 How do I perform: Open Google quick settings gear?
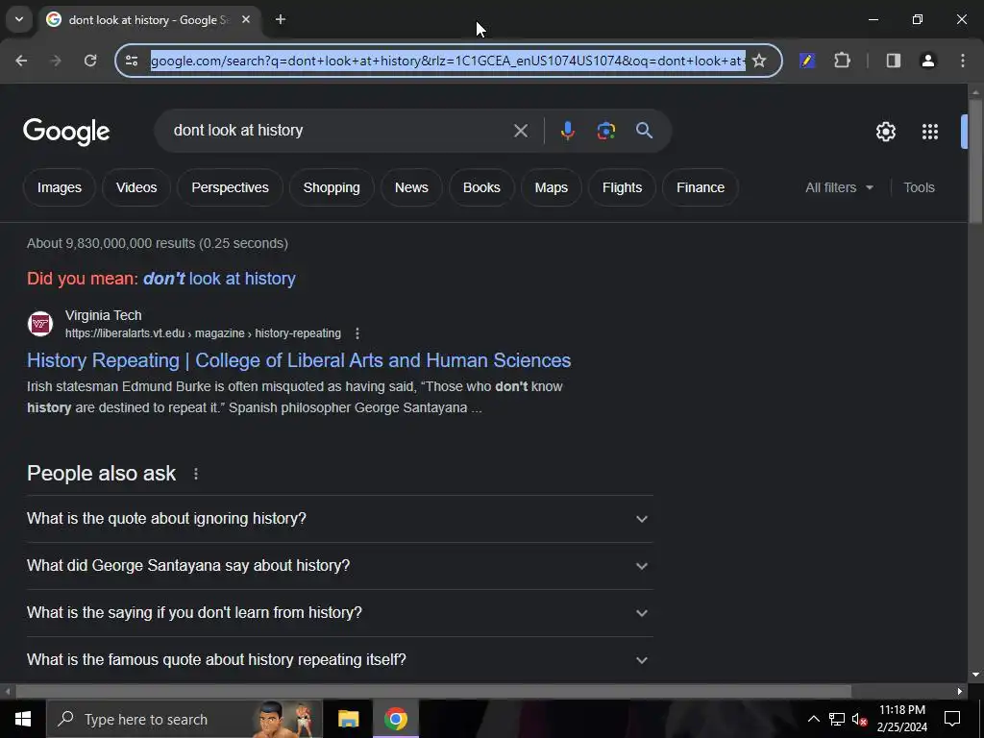tap(885, 132)
